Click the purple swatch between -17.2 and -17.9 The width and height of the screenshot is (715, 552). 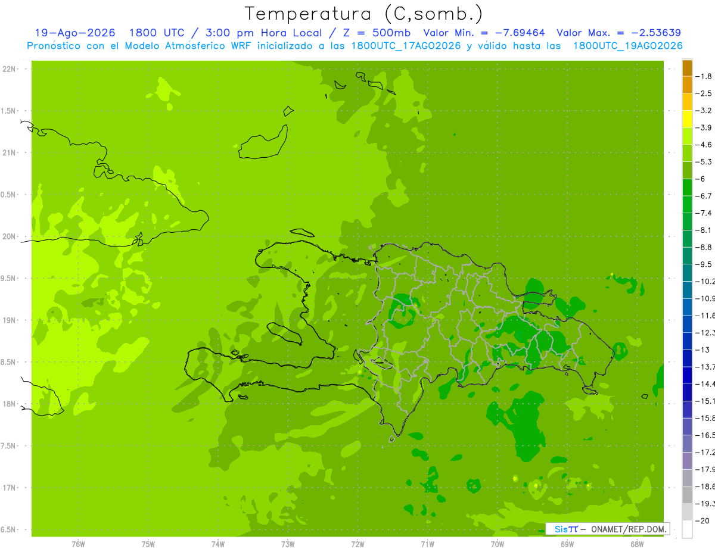click(x=687, y=461)
